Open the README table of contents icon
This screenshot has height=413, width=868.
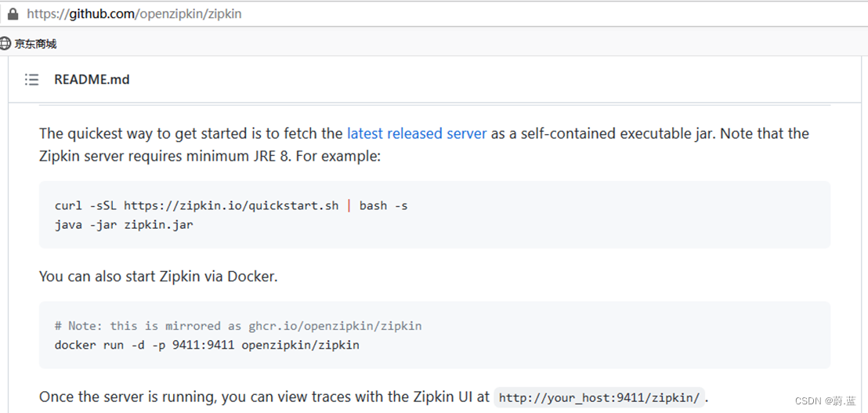(31, 79)
